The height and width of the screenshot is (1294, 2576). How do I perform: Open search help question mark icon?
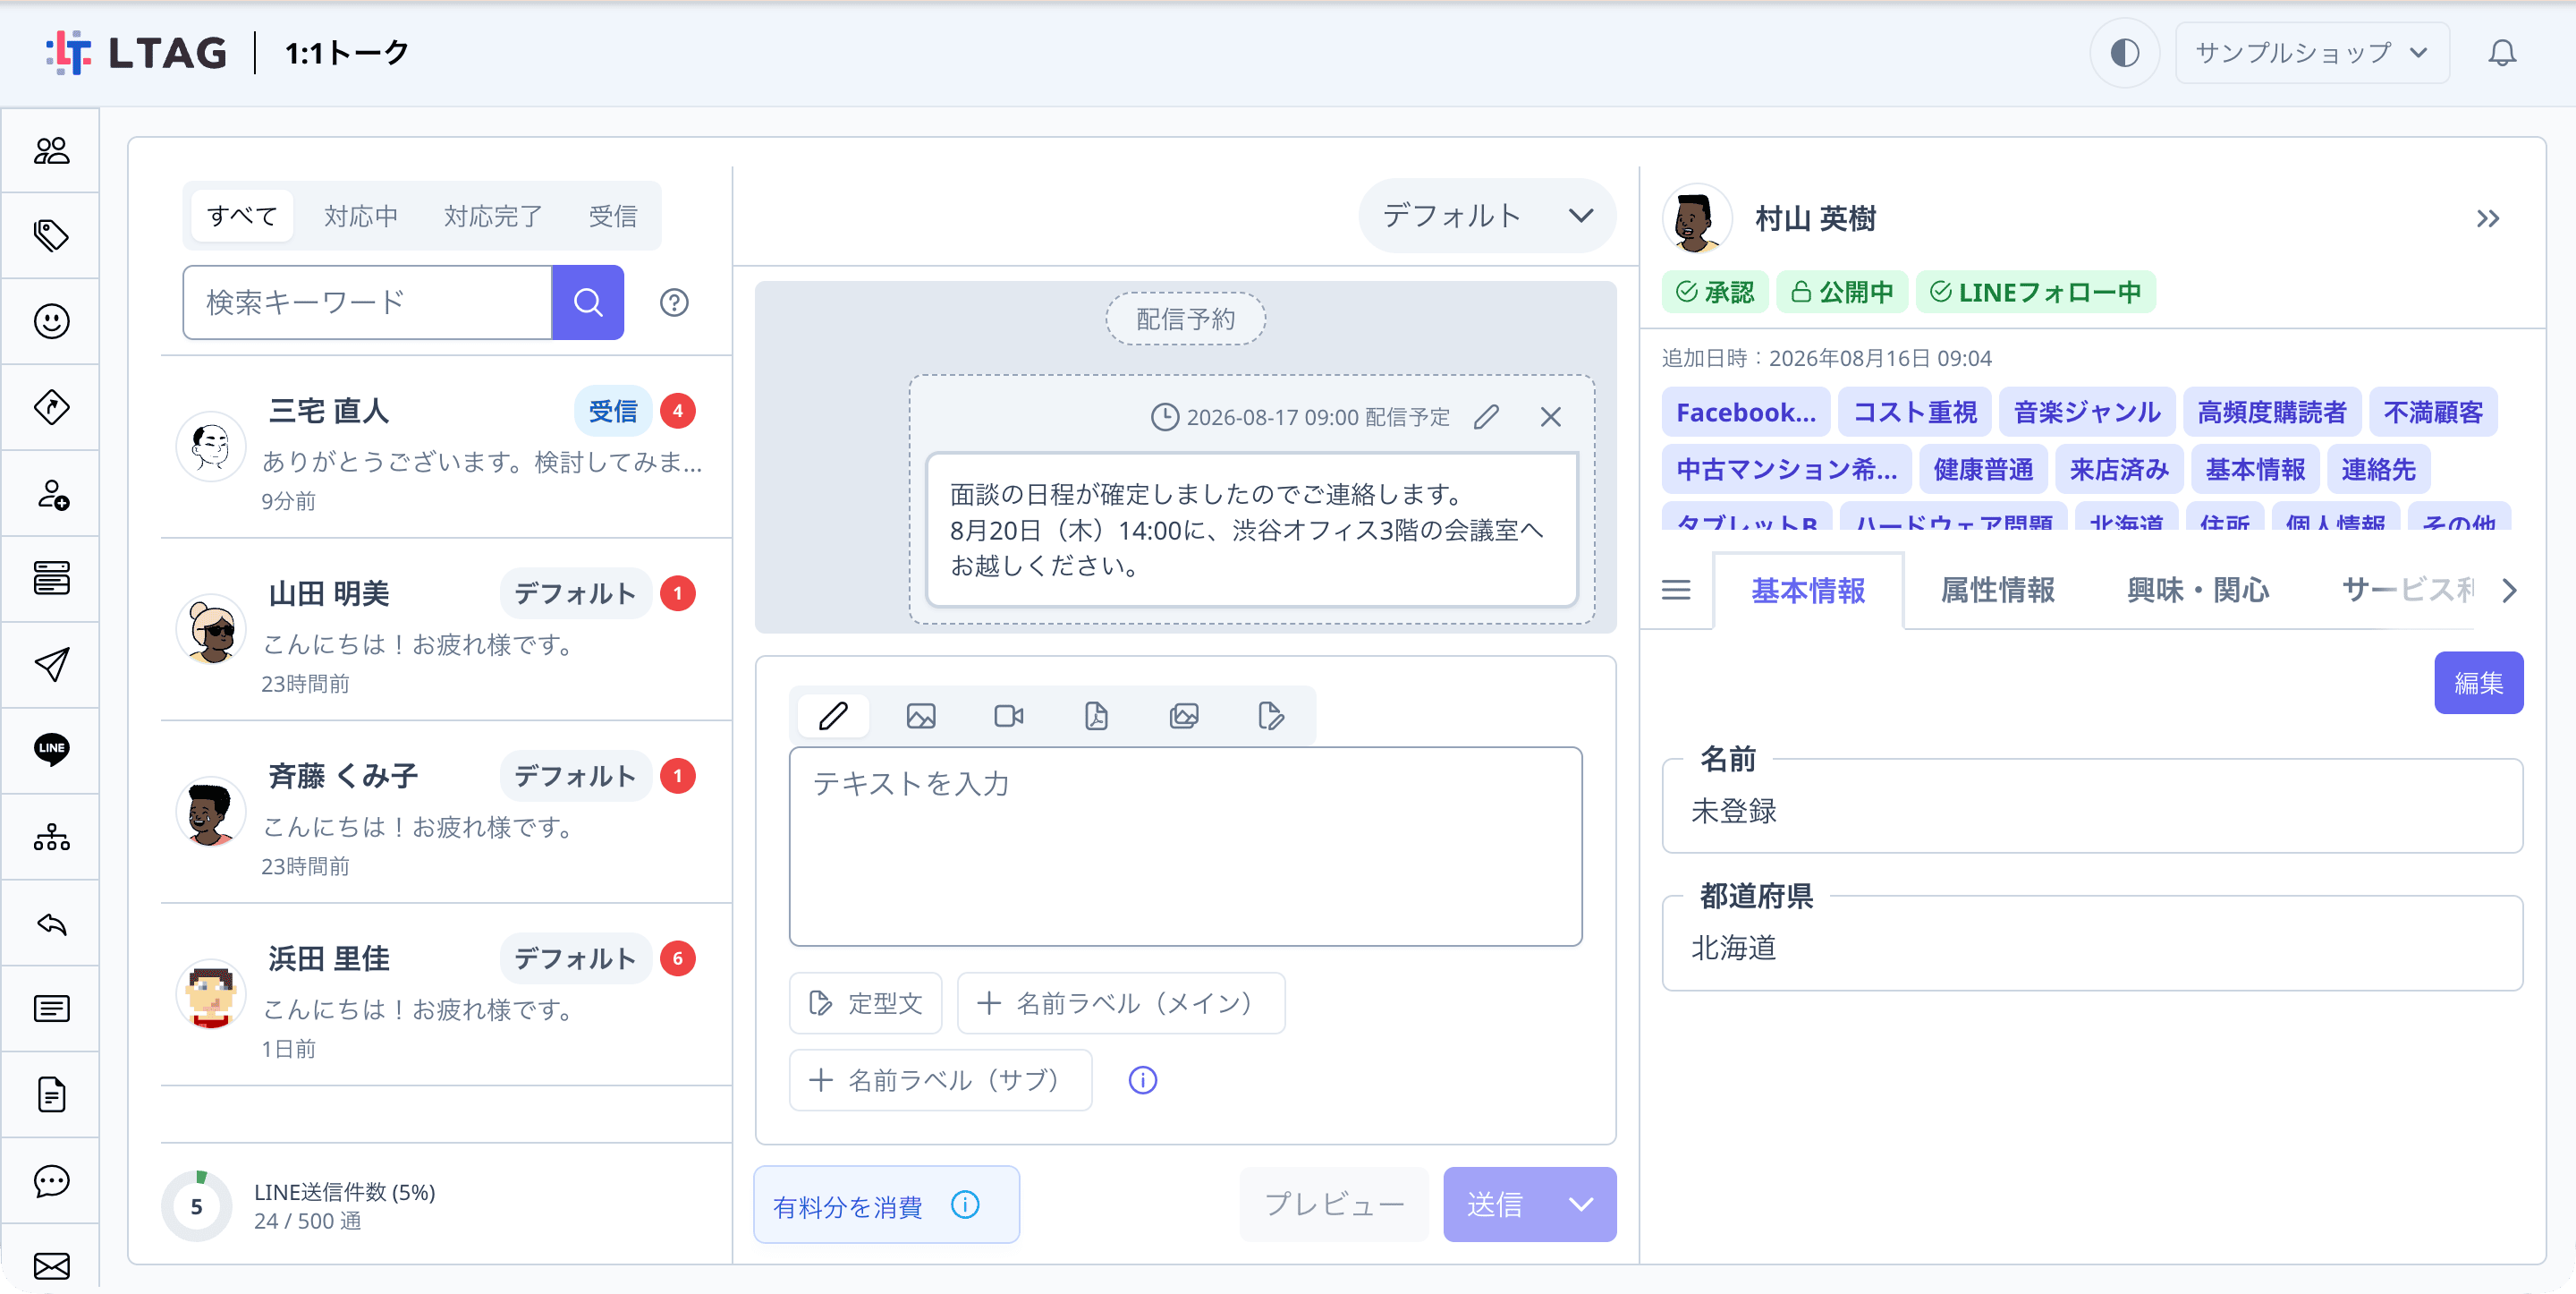[x=674, y=302]
